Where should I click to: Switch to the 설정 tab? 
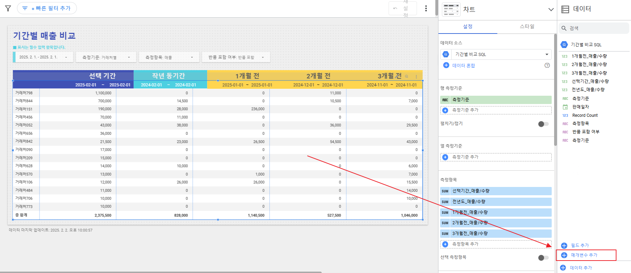[468, 27]
